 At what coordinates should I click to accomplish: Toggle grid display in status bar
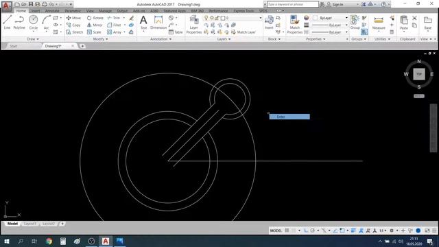(287, 231)
